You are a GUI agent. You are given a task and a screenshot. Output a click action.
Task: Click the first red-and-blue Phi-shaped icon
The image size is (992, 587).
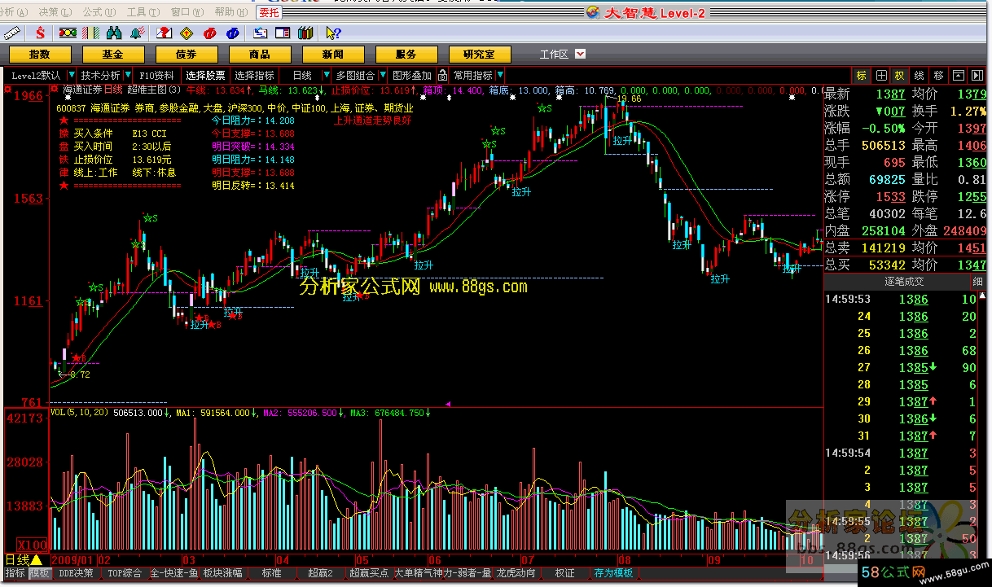pos(210,33)
